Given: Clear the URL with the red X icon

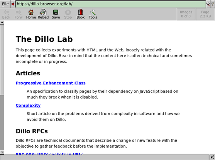Looking at the screenshot, I should pos(13,4).
